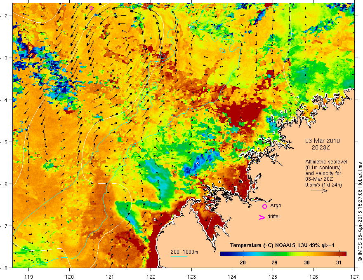
Task: Click the '03-Mar 20Z' caption line
Action: [319, 179]
